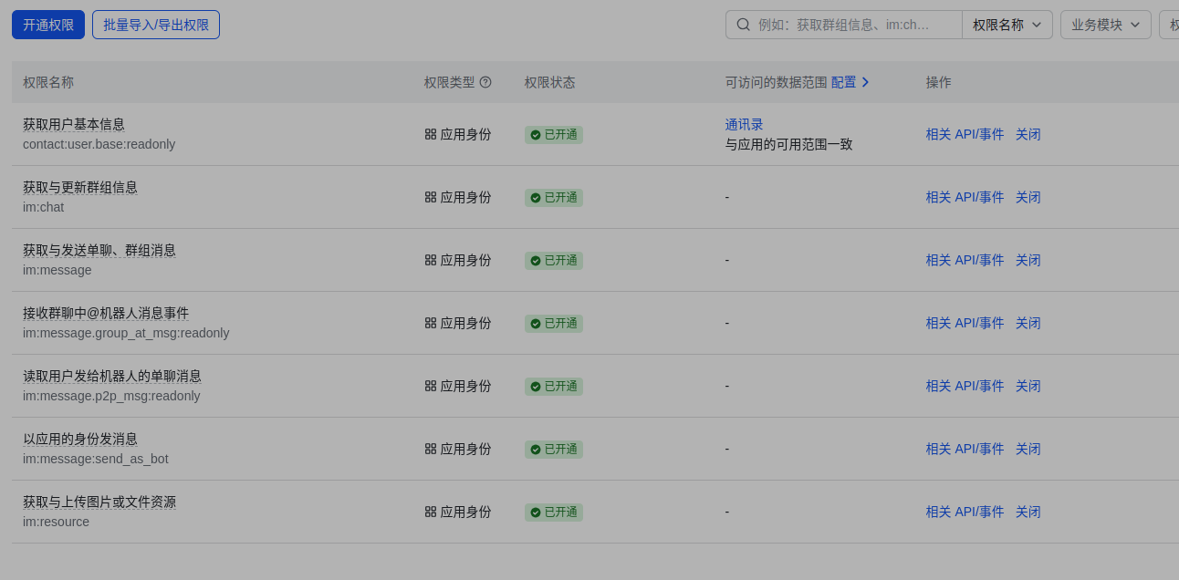Click the app identity icon in im:chat row

click(x=431, y=197)
